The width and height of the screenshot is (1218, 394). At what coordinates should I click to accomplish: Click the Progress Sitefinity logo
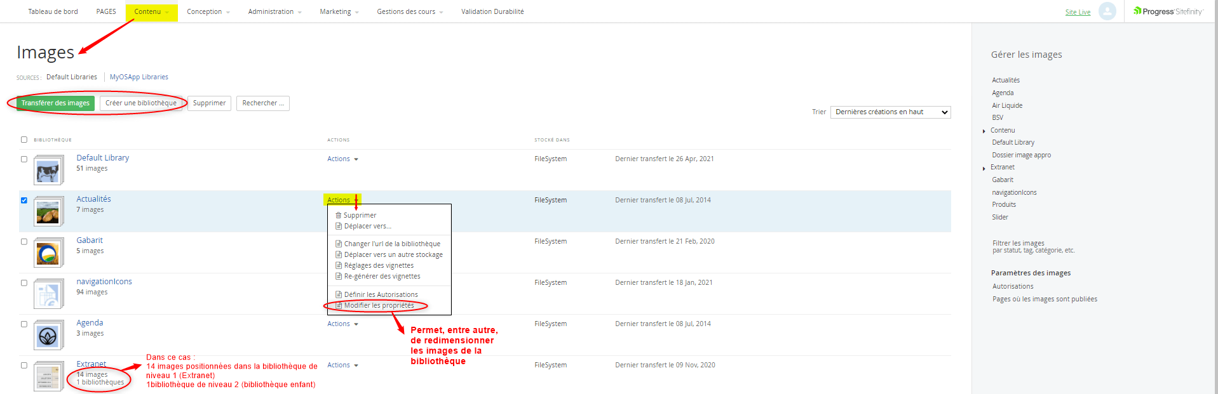tap(1168, 11)
